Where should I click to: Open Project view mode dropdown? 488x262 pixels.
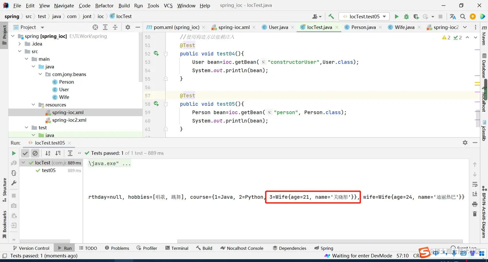coord(42,28)
